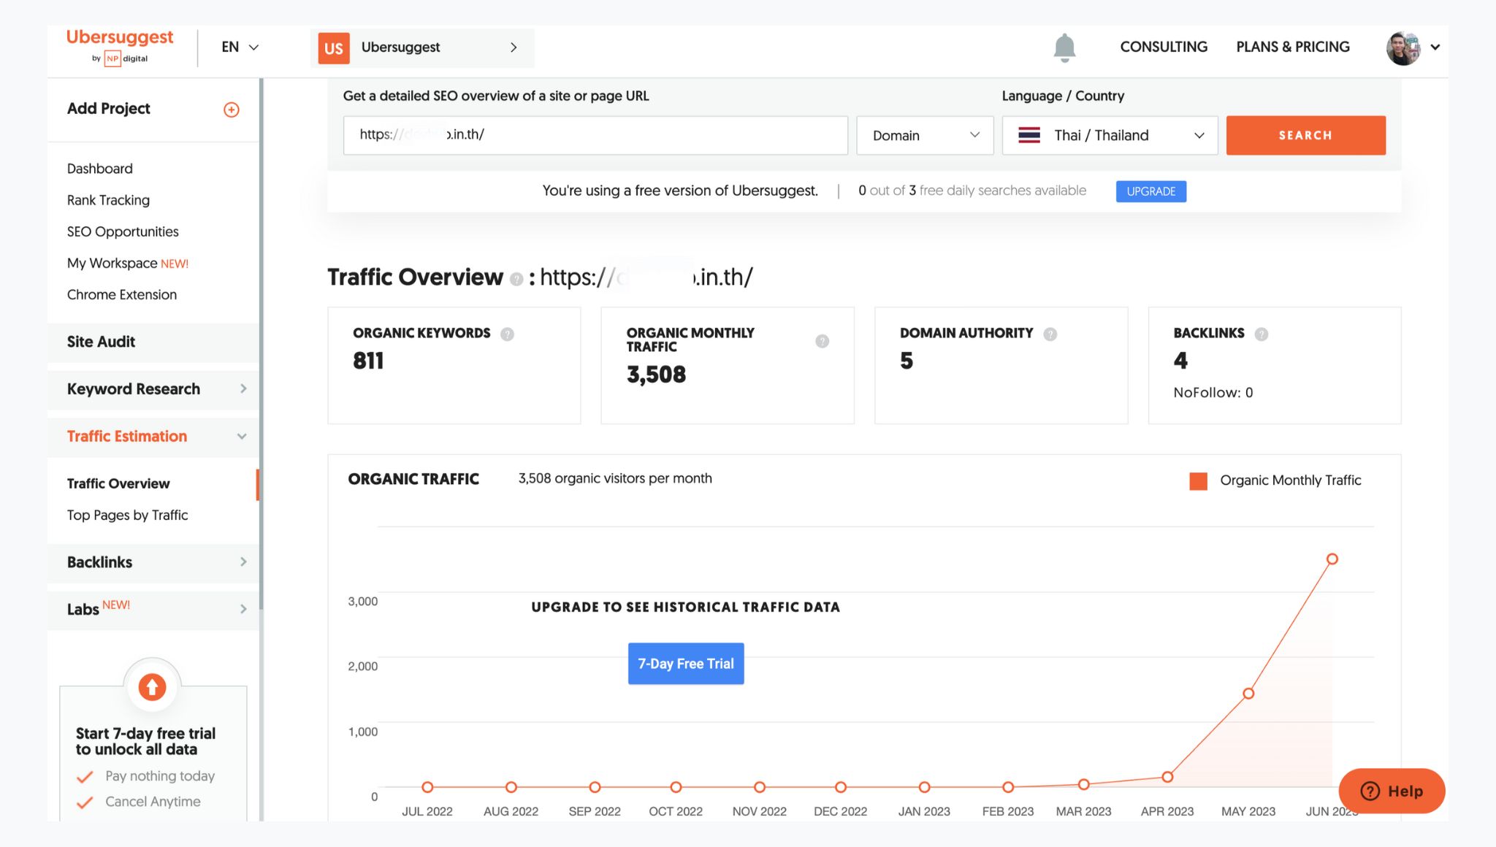Screen dimensions: 1496x847
Task: Click the Organic Keywords value 811
Action: coord(368,361)
